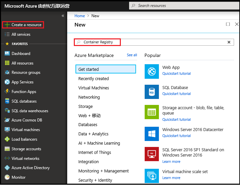The image size is (240, 185).
Task: Click the magnifier icon in Search resources
Action: 133,6
